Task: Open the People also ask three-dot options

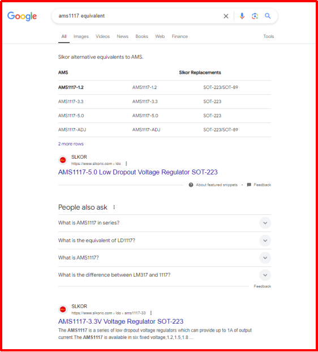Action: click(x=114, y=207)
